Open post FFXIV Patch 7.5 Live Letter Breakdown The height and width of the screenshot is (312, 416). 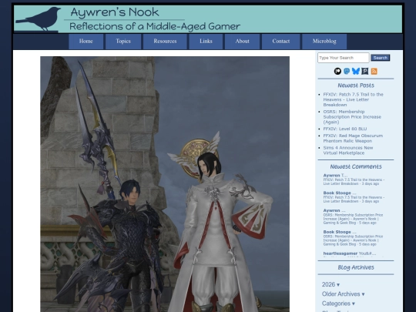coord(353,99)
